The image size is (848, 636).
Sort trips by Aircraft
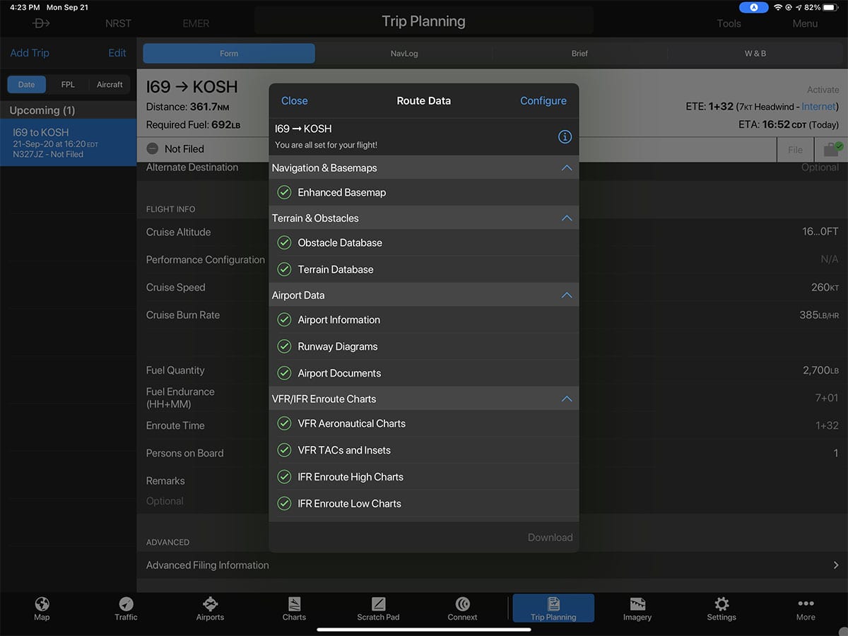pyautogui.click(x=110, y=85)
